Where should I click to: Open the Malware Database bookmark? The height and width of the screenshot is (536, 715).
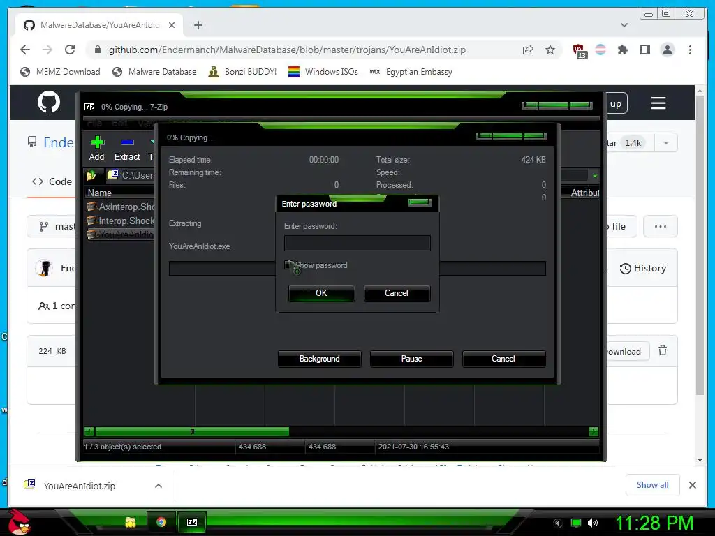click(154, 72)
